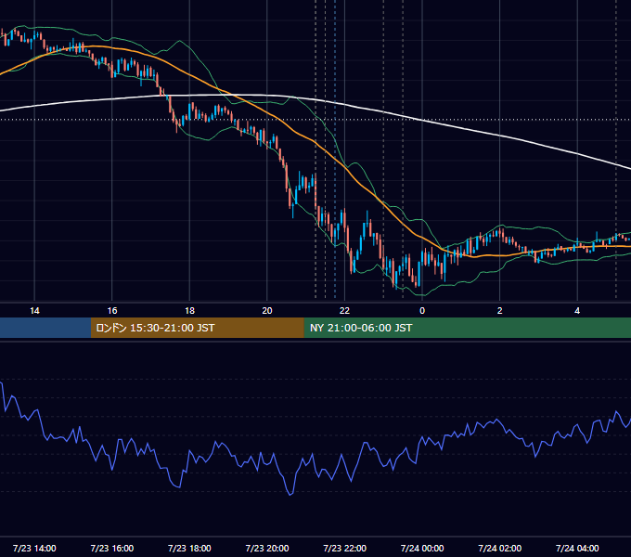Click the 18 hour label on price chart axis
Viewport: 631px width, 557px height.
[189, 311]
